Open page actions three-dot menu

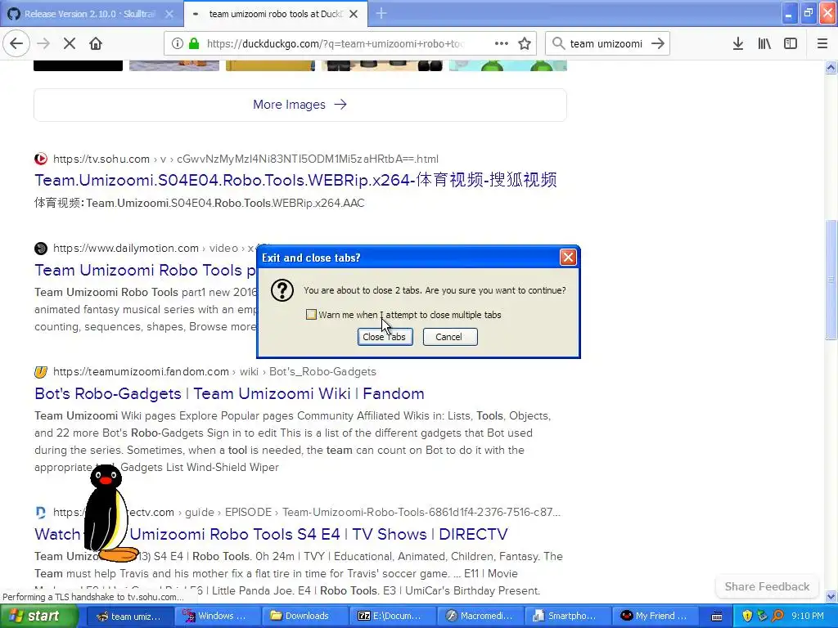point(502,44)
